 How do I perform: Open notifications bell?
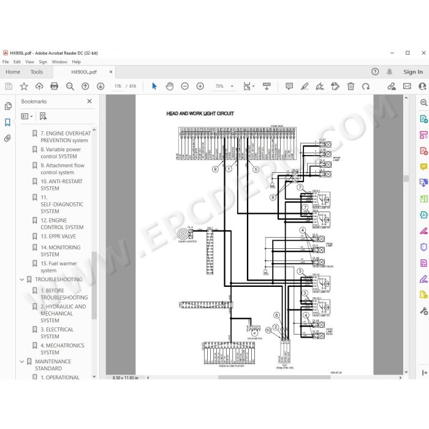[389, 72]
